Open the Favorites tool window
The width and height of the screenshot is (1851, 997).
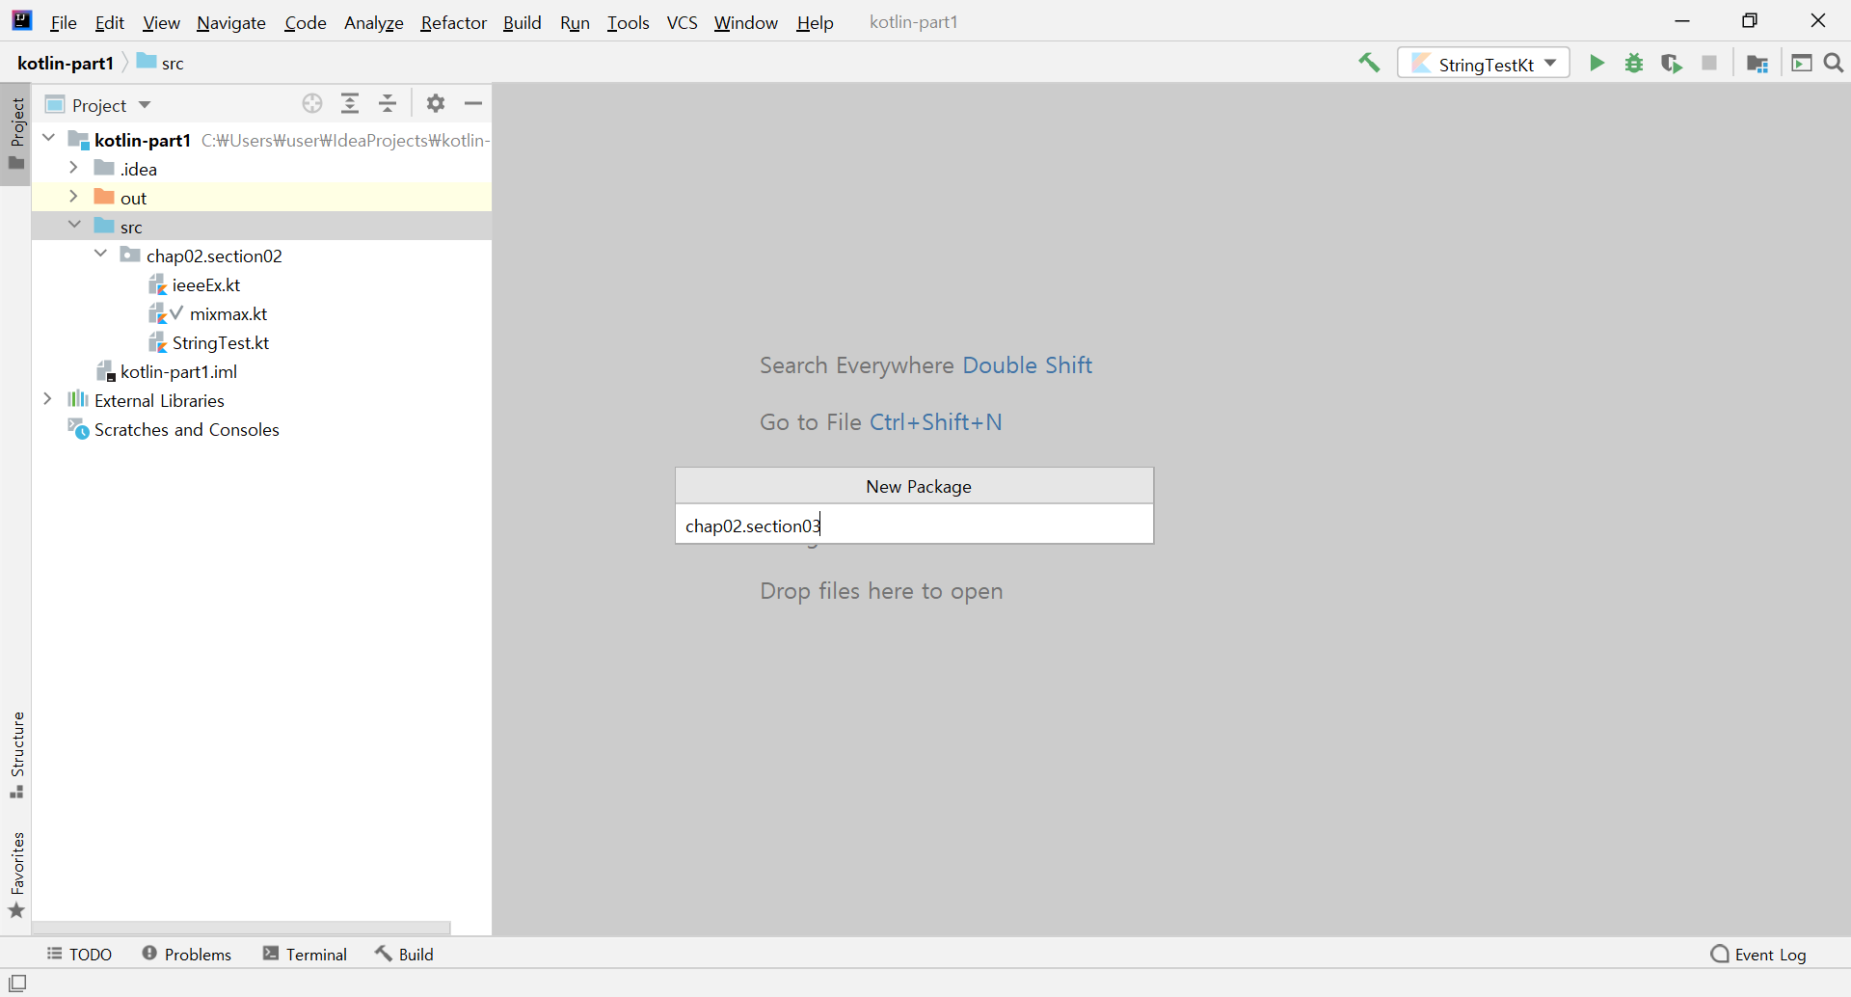[16, 875]
